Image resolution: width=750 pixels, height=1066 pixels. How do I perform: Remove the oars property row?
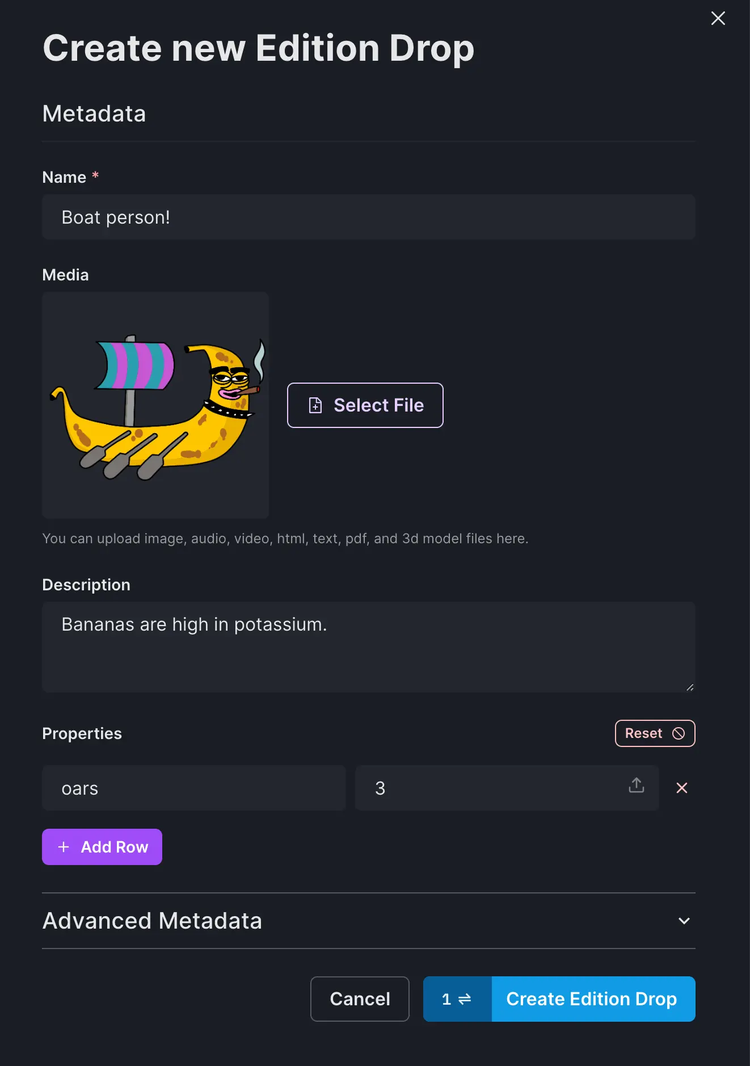682,788
